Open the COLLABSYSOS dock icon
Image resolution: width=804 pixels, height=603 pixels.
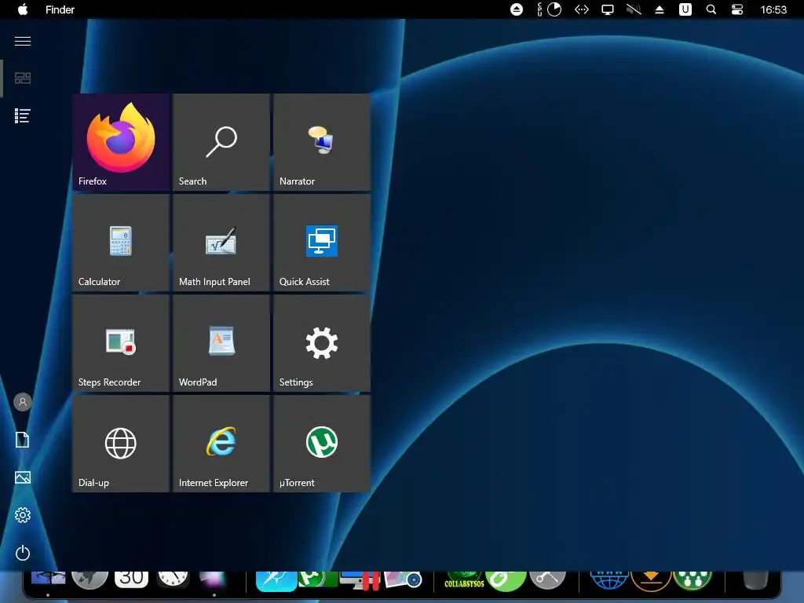(464, 580)
